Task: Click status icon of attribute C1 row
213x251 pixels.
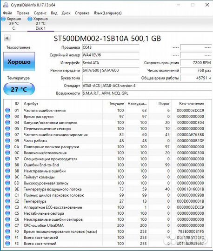Action: pyautogui.click(x=7, y=195)
